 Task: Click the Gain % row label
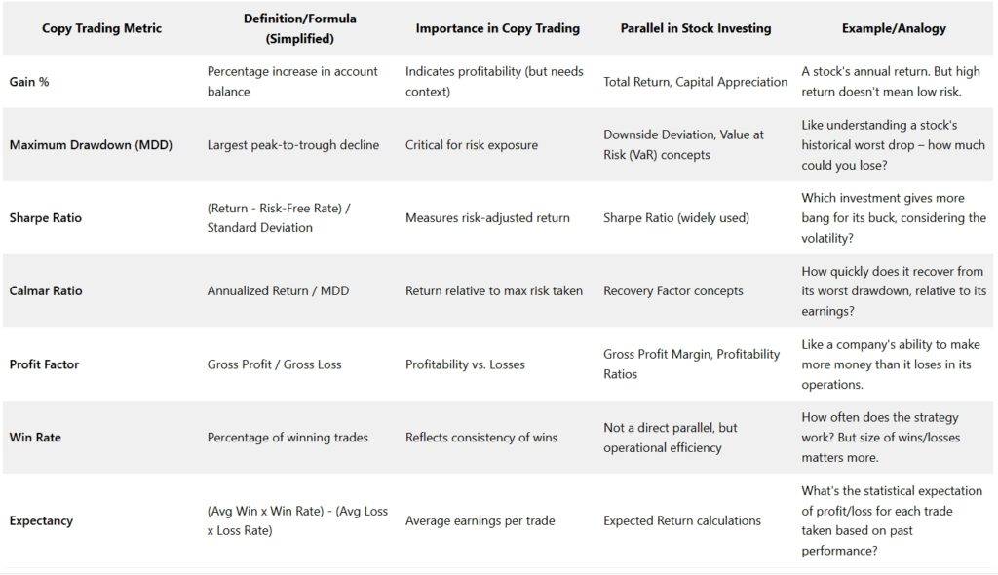click(x=29, y=82)
